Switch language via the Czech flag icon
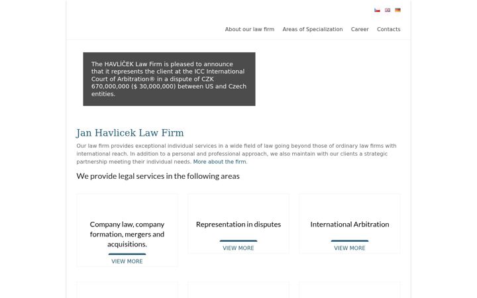Viewport: 477px width, 298px height. pyautogui.click(x=377, y=10)
